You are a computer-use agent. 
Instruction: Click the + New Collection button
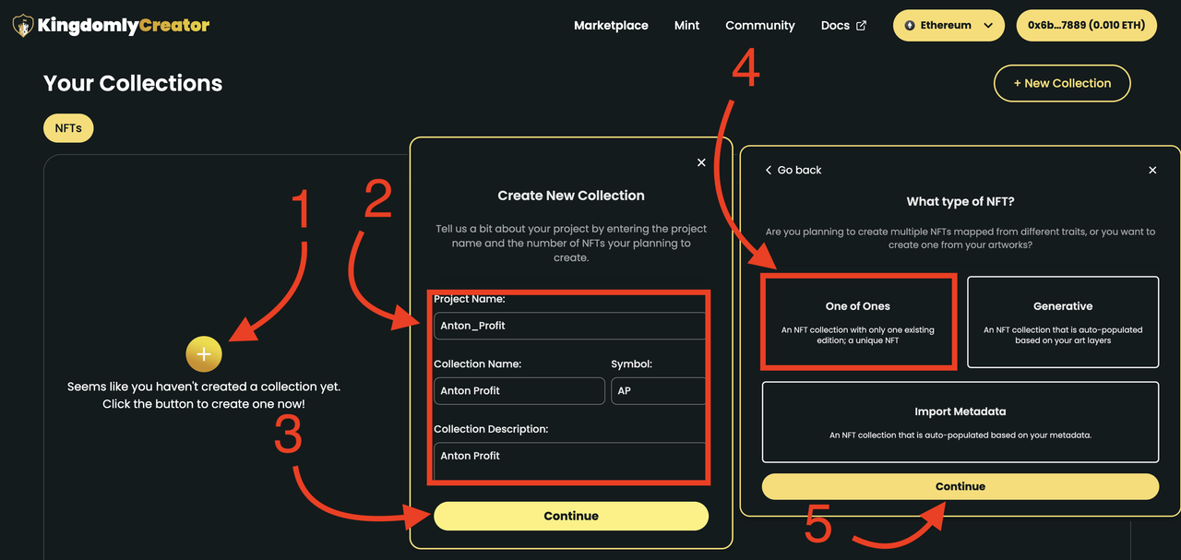(1062, 83)
